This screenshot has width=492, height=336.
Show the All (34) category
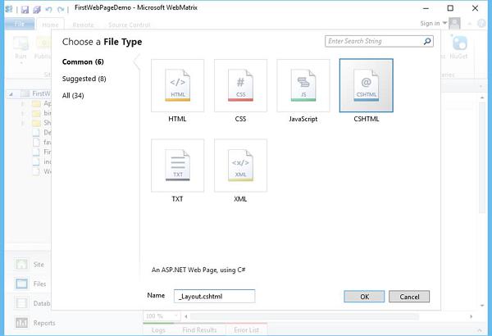click(x=73, y=96)
